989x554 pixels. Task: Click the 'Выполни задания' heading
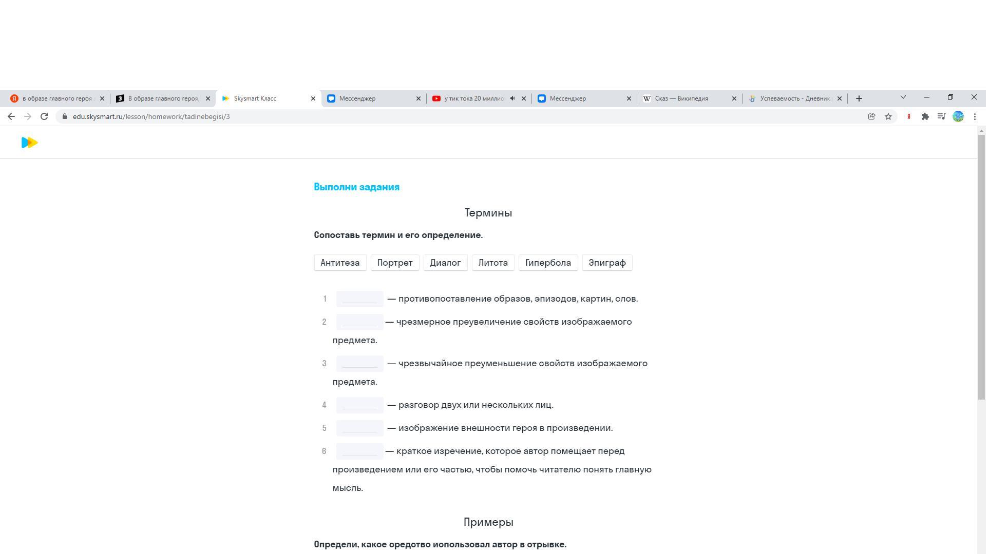coord(356,187)
